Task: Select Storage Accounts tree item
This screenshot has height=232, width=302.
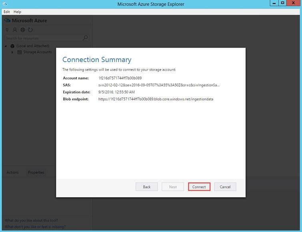Action: (38, 52)
